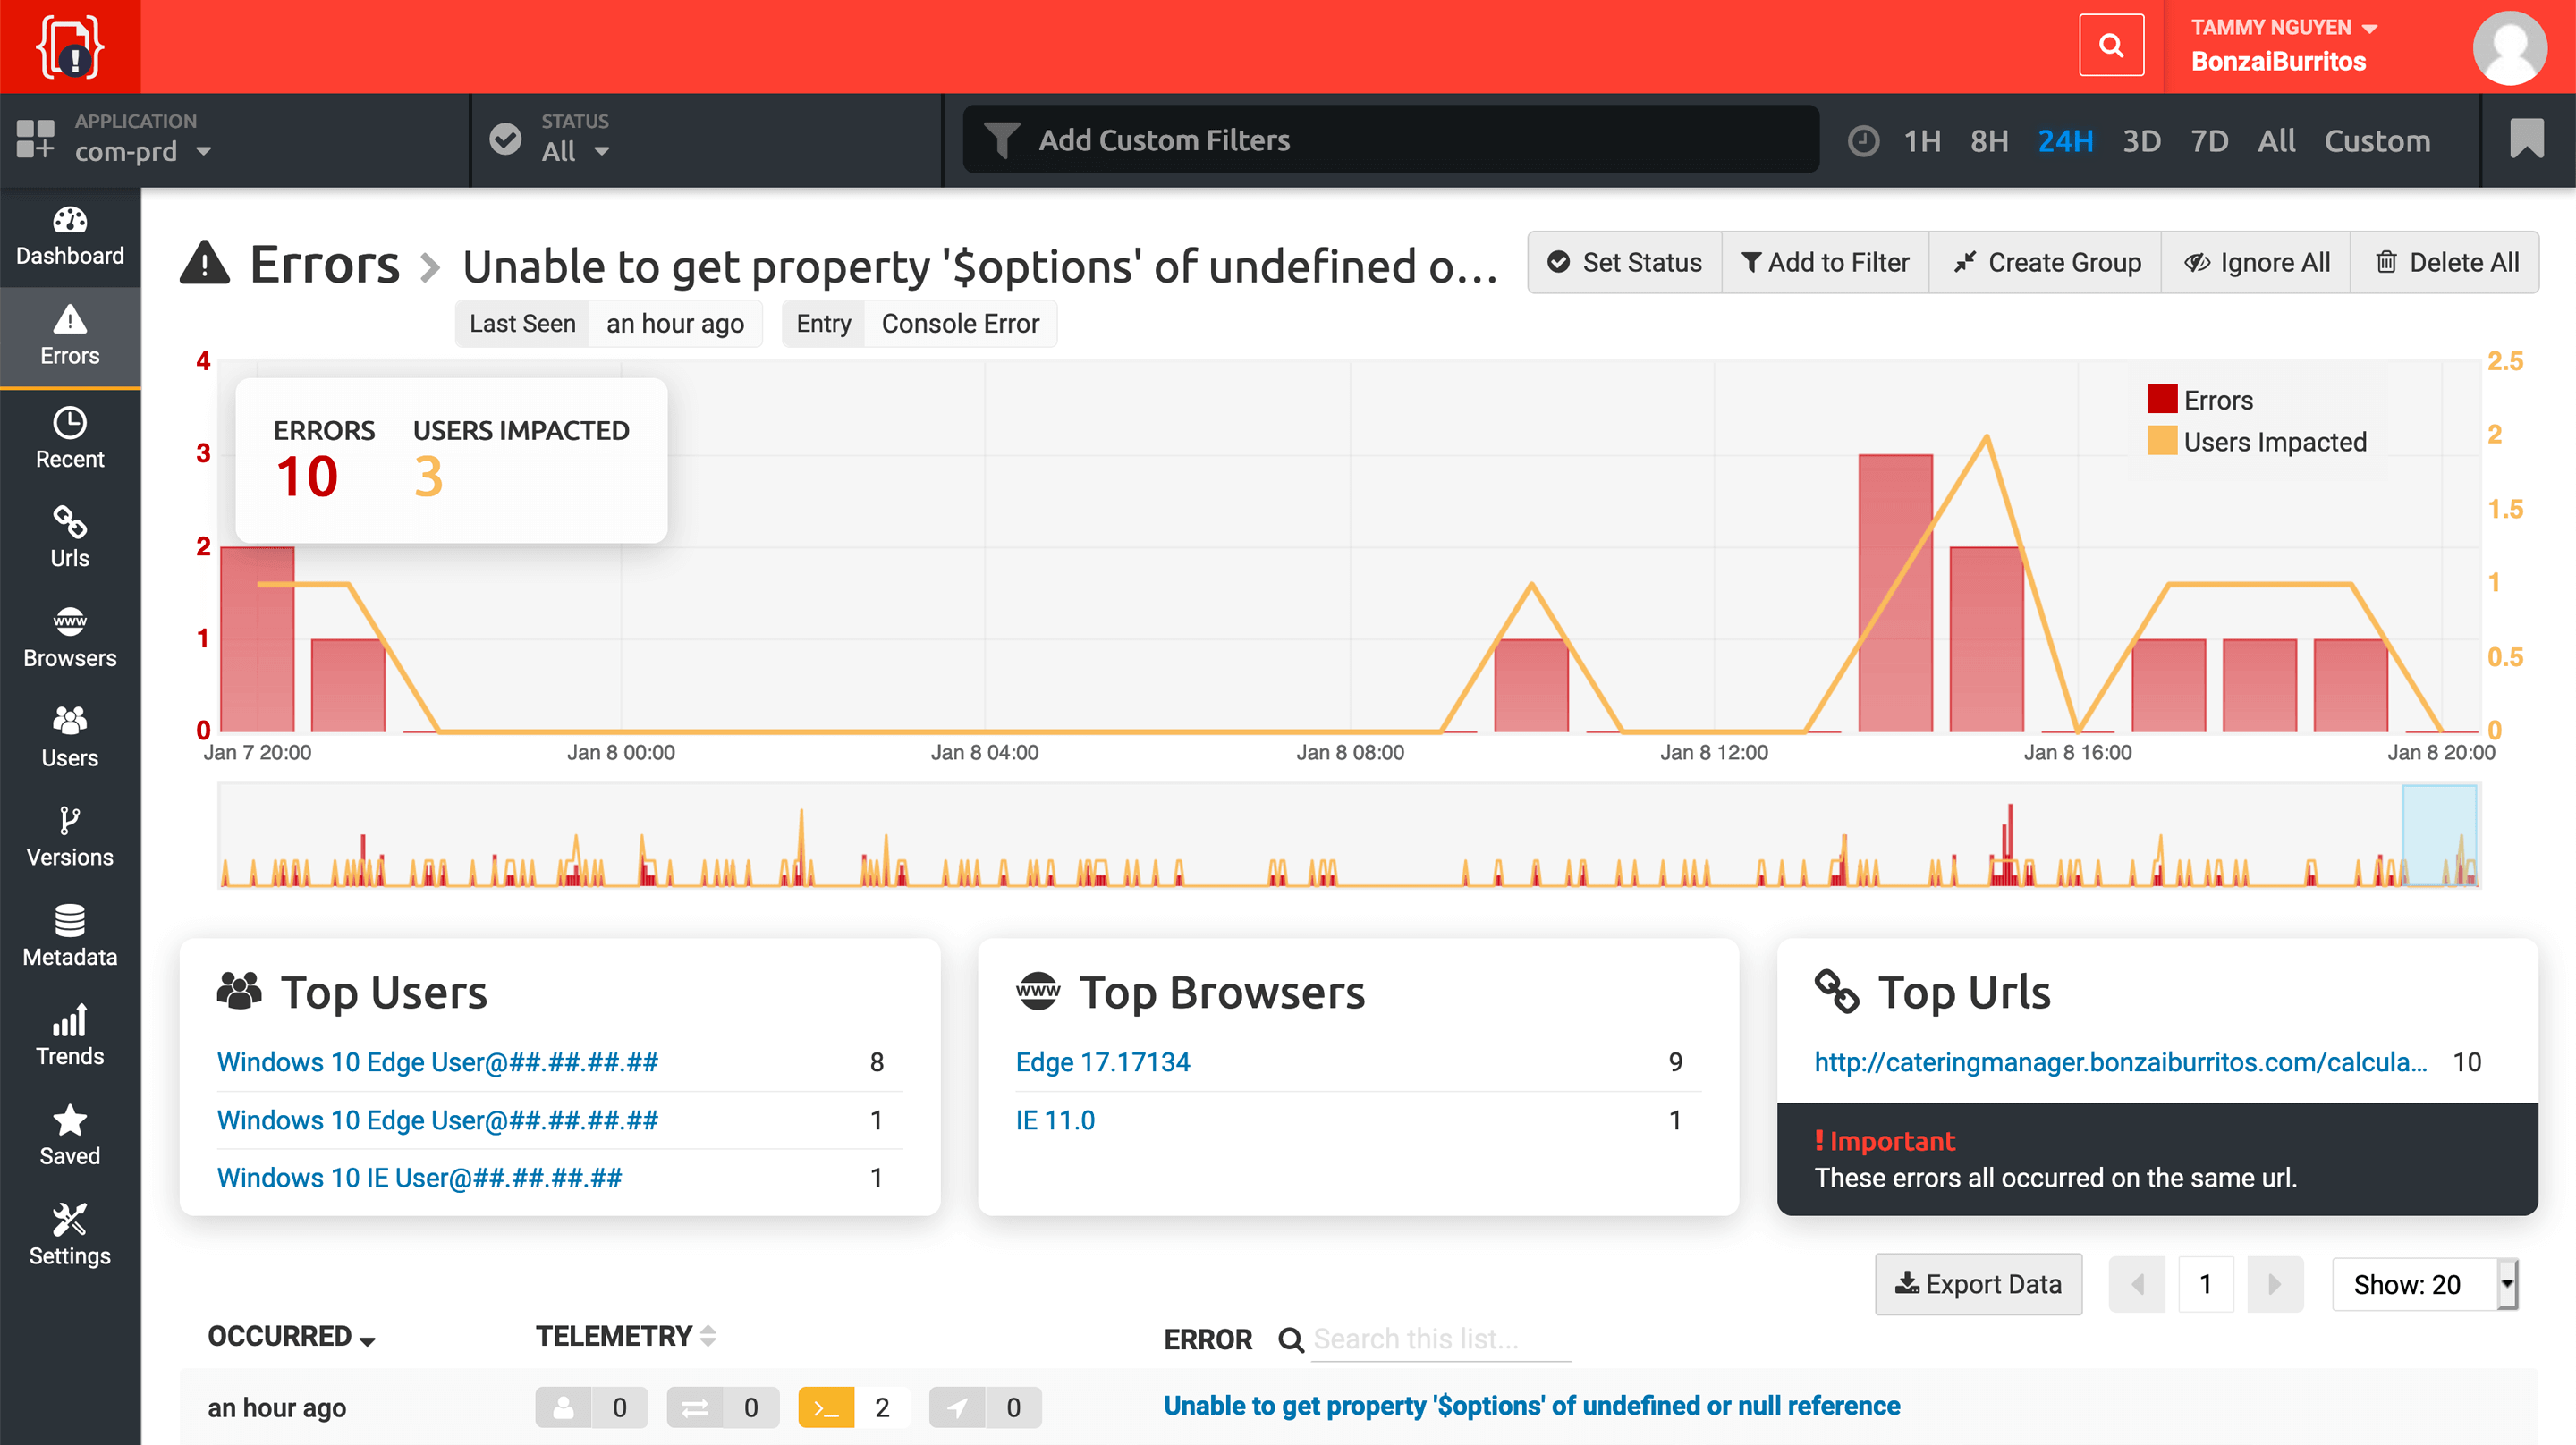Click the bookmark icon in filter bar

[x=2526, y=139]
